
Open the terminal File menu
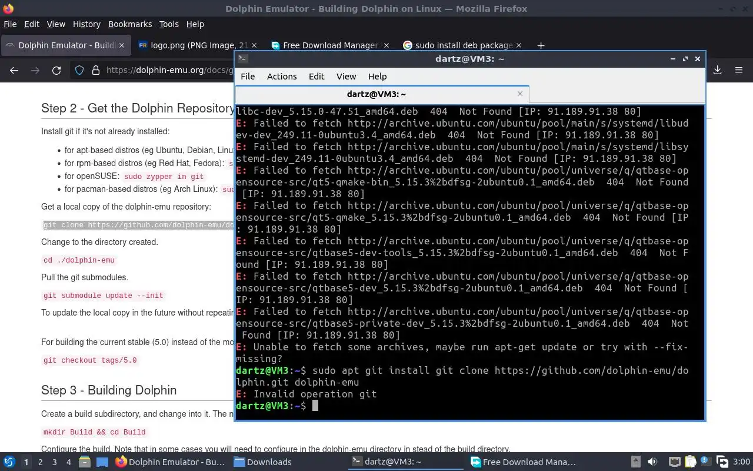(248, 77)
